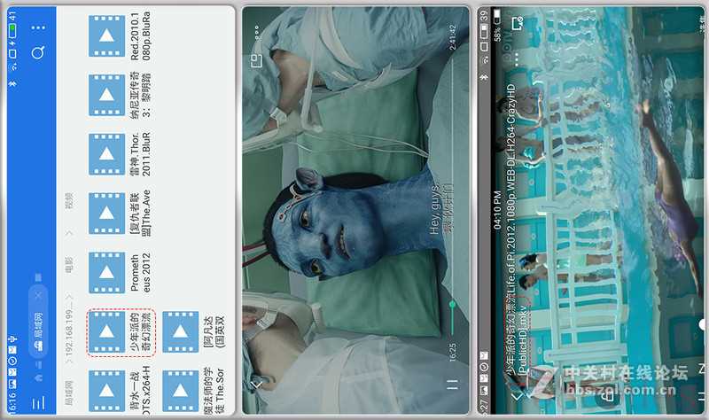Close the 局域网 tab chip with X
The height and width of the screenshot is (420, 709).
click(38, 295)
